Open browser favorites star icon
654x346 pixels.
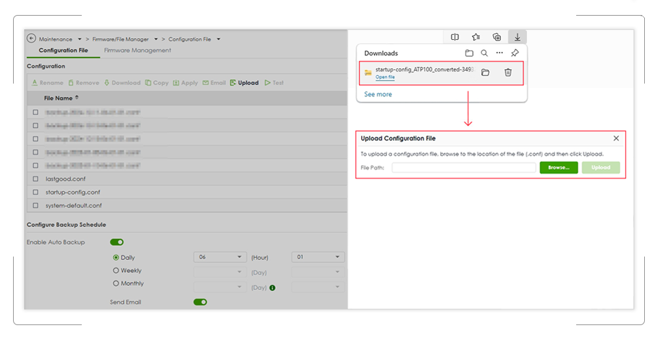tap(476, 37)
